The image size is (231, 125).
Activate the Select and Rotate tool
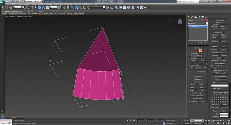pos(43,8)
